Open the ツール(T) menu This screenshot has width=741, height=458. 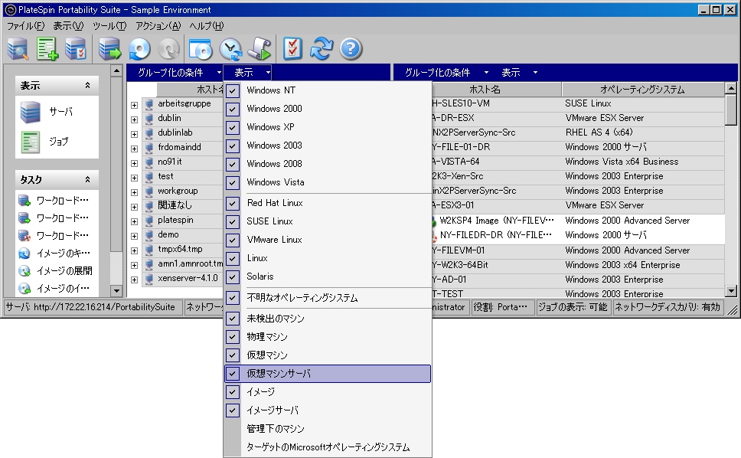click(109, 26)
